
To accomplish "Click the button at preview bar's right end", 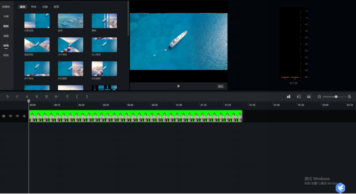I will point(221,87).
